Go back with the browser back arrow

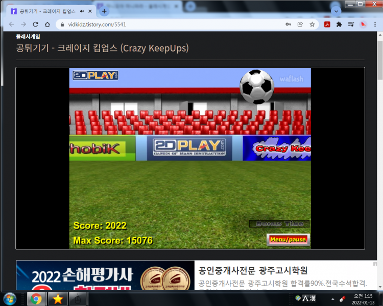[x=11, y=24]
